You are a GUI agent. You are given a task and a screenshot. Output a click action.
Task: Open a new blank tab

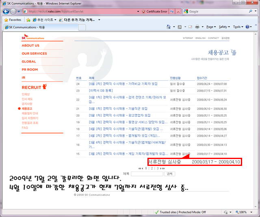(82, 28)
